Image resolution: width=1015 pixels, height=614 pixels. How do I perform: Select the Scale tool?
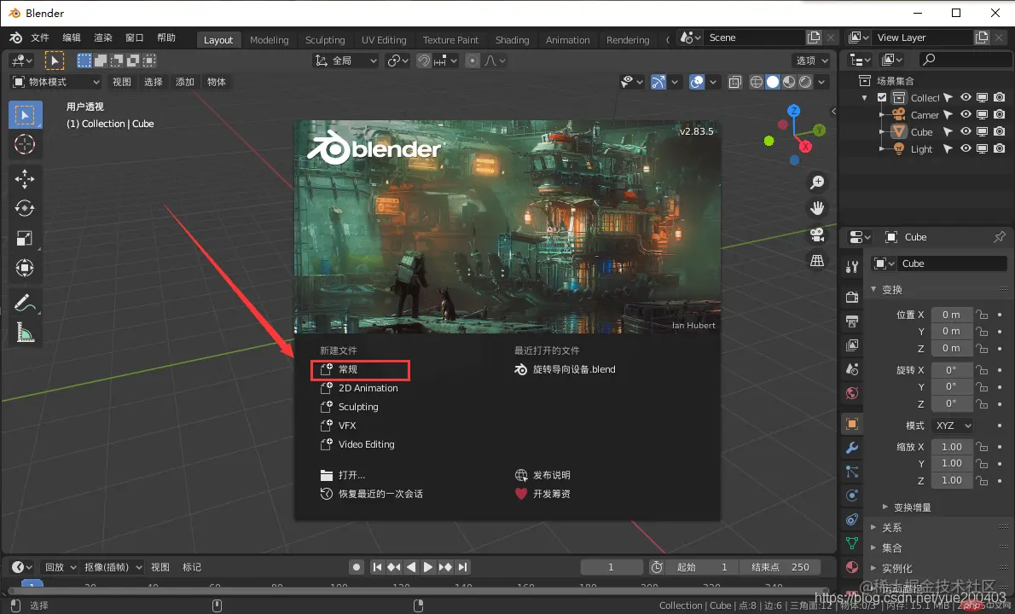(26, 238)
